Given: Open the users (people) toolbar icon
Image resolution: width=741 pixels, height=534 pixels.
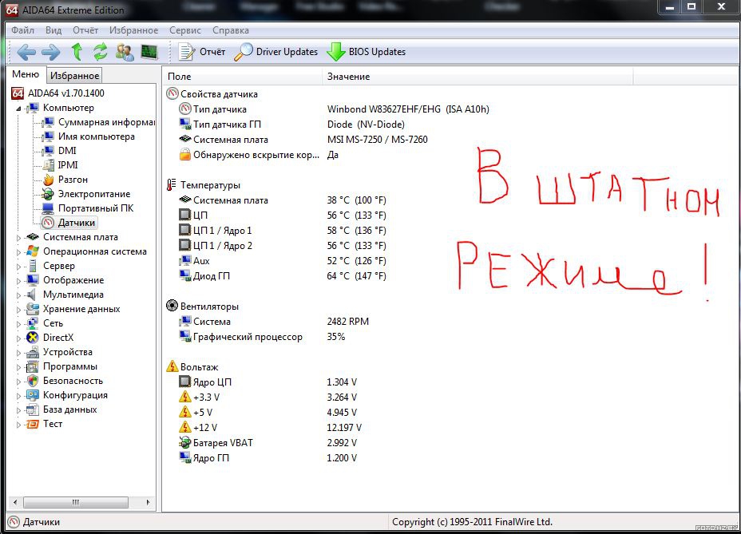Looking at the screenshot, I should tap(125, 52).
